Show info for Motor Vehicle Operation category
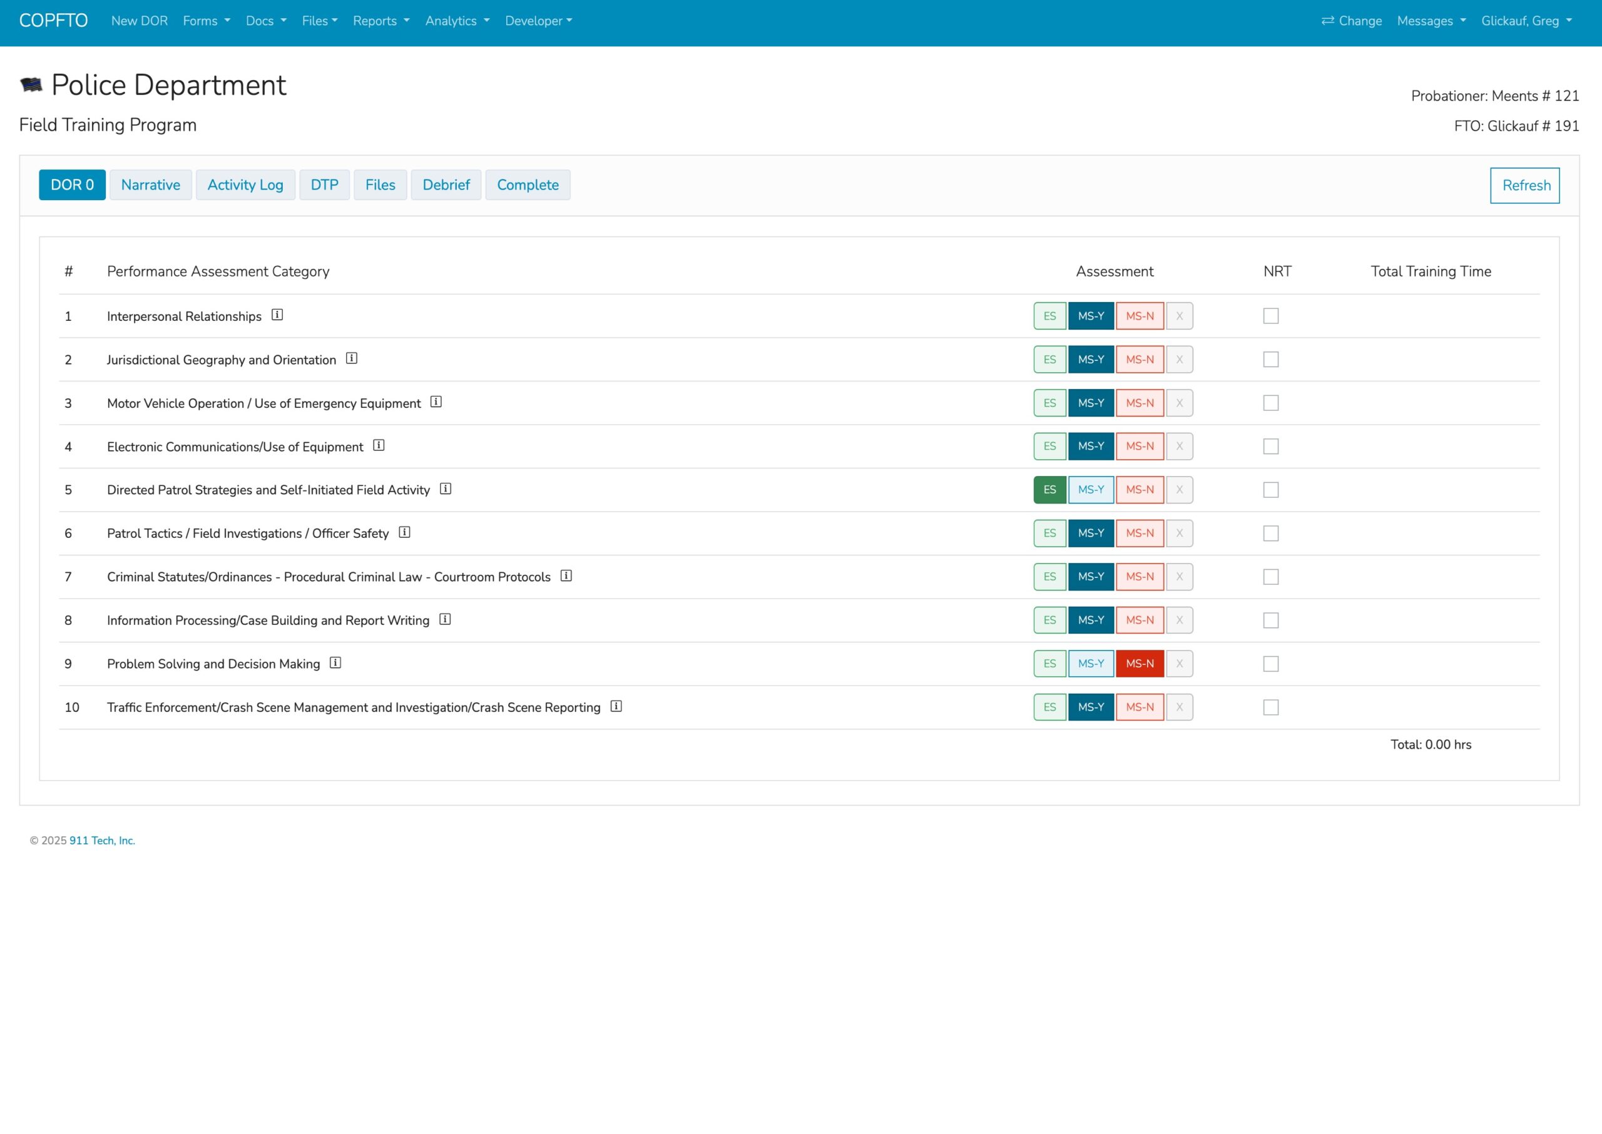Image resolution: width=1602 pixels, height=1134 pixels. point(436,402)
